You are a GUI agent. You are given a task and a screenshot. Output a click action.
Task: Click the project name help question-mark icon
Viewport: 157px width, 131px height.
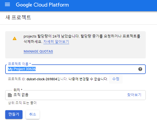(x=140, y=69)
